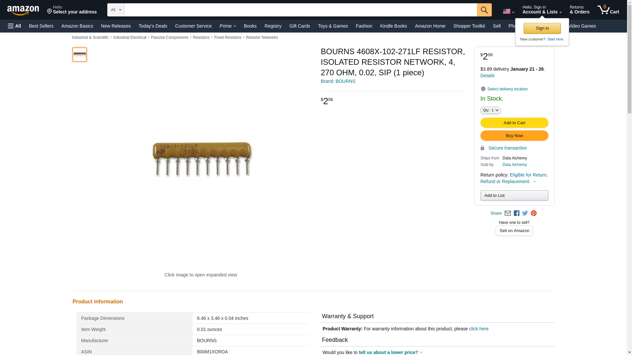Share on Twitter icon

[x=525, y=213]
